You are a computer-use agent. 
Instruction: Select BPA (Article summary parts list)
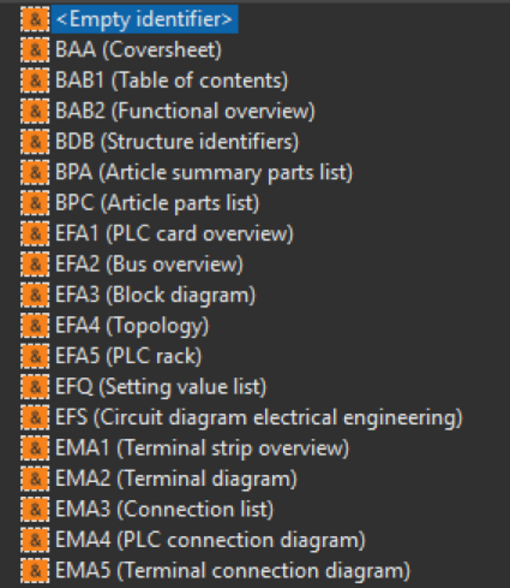click(203, 173)
